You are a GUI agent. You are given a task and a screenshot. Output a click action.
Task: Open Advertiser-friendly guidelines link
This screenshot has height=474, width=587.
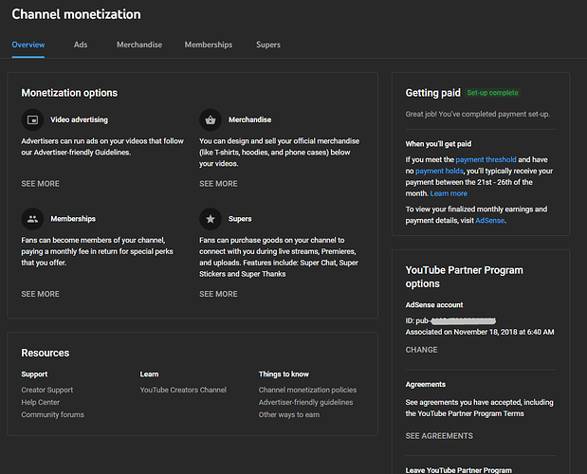305,402
